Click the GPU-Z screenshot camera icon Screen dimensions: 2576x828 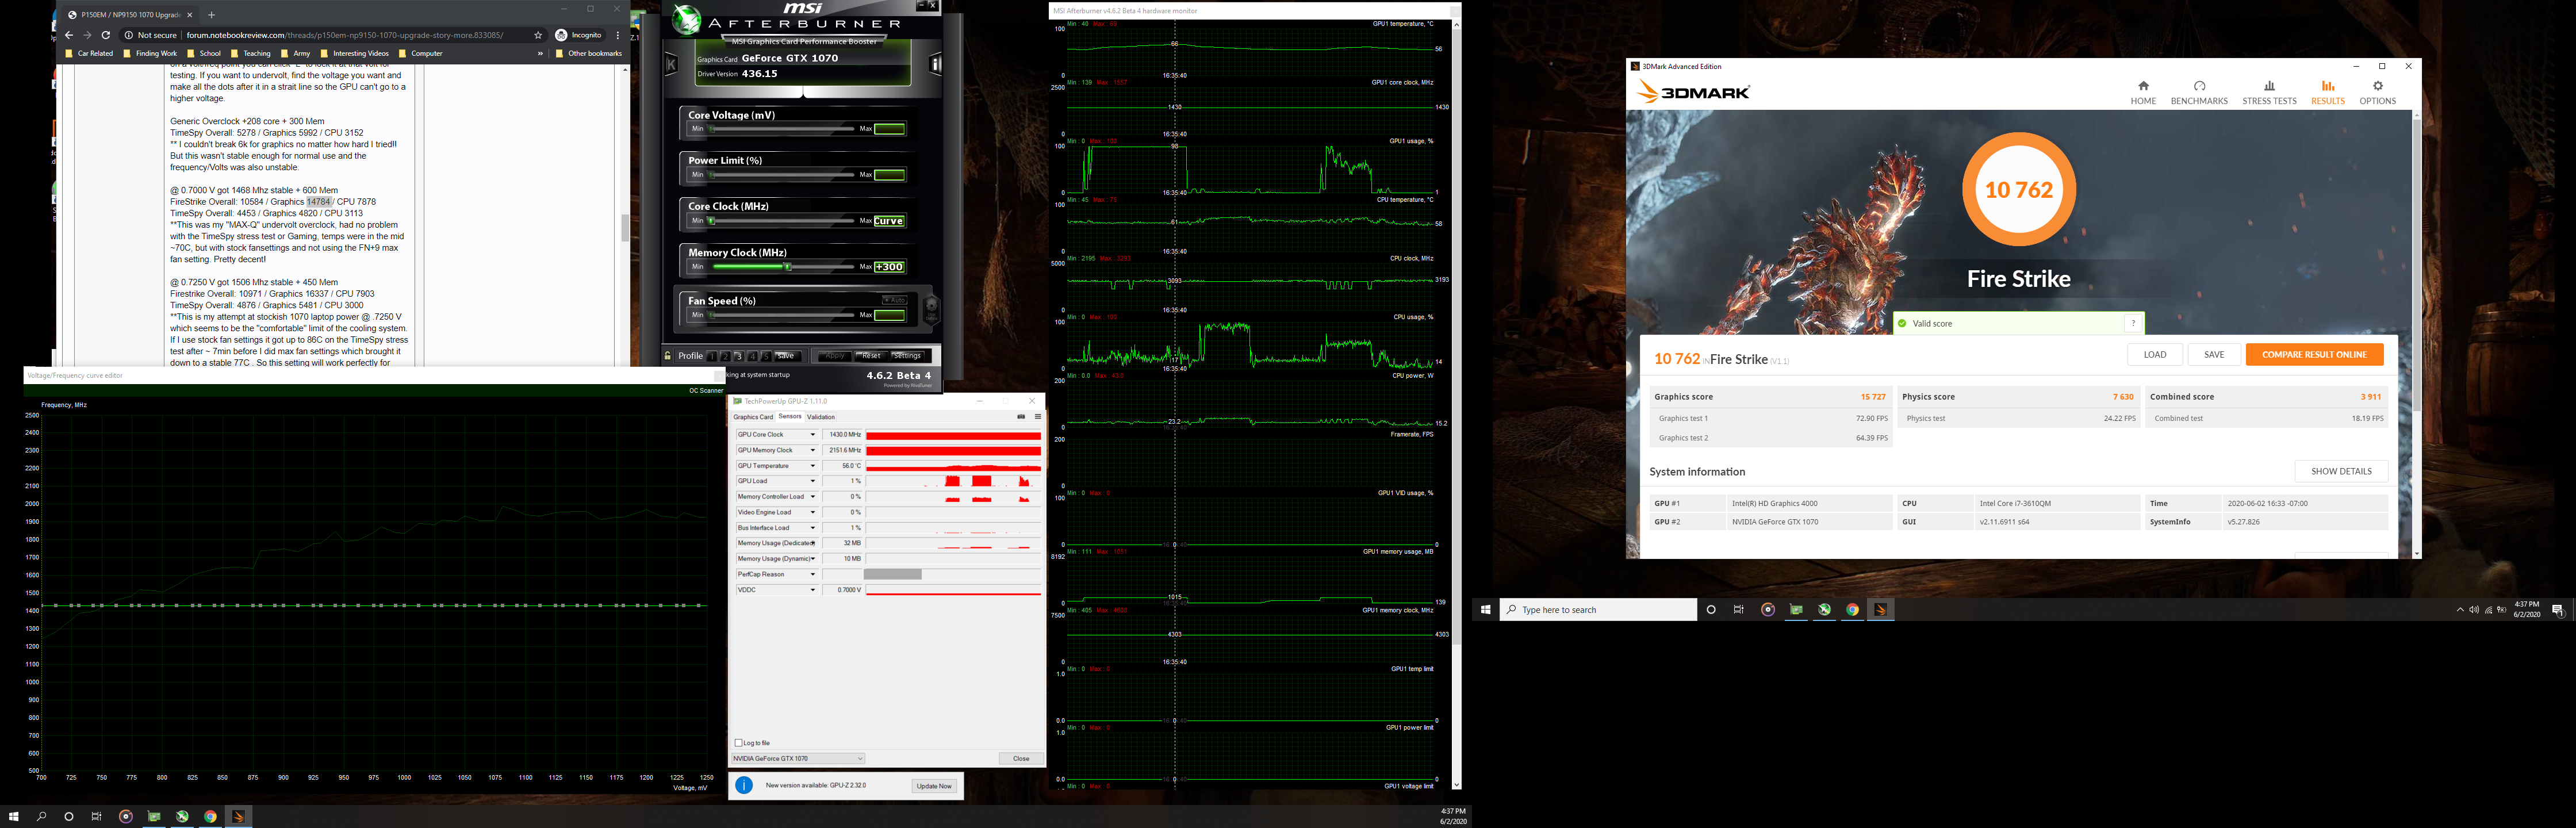click(1021, 417)
